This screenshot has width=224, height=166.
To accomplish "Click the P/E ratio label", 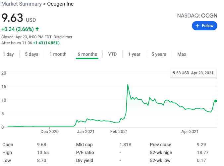I will coord(85,152).
